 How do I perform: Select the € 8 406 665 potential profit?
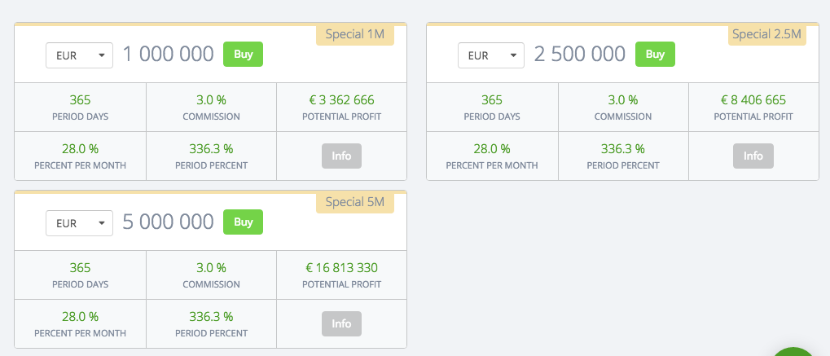click(x=753, y=100)
